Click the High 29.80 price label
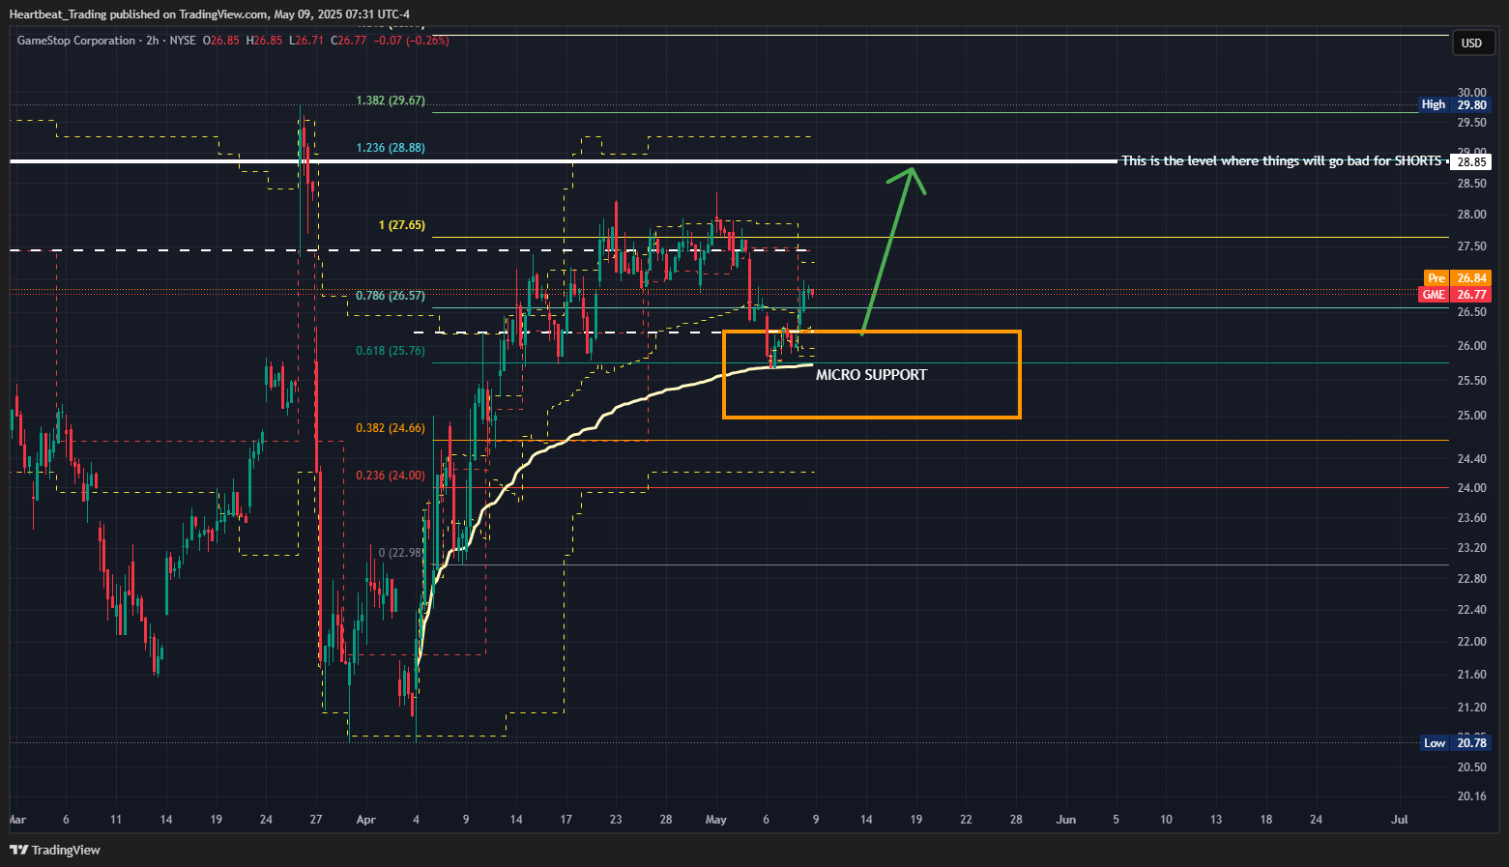 tap(1454, 104)
